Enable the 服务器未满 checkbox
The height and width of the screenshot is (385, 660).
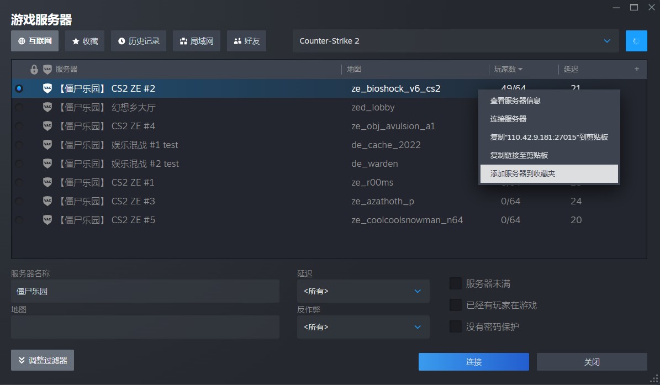point(456,283)
